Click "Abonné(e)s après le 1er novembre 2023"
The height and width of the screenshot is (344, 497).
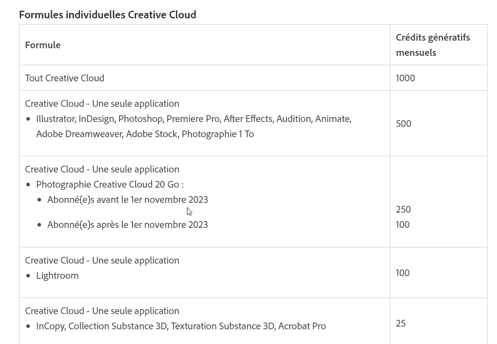point(128,225)
